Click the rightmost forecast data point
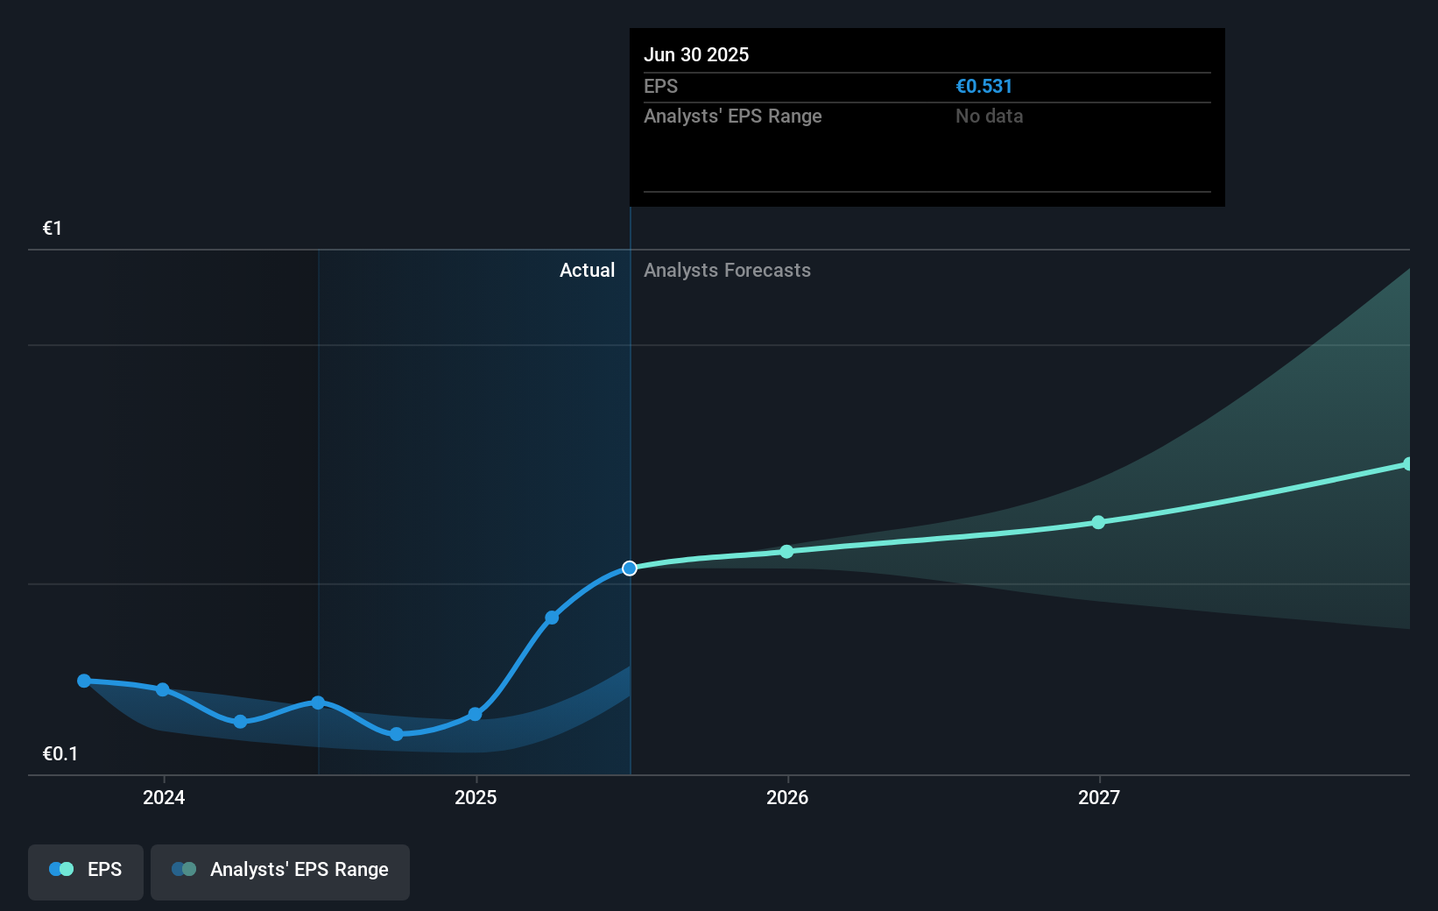Screen dimensions: 1438x911 [1409, 463]
